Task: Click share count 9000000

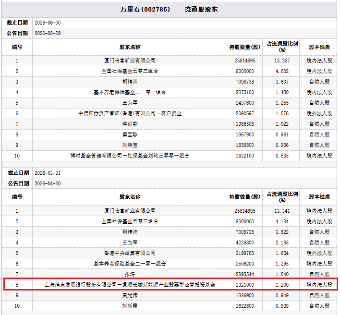Action: [x=245, y=71]
